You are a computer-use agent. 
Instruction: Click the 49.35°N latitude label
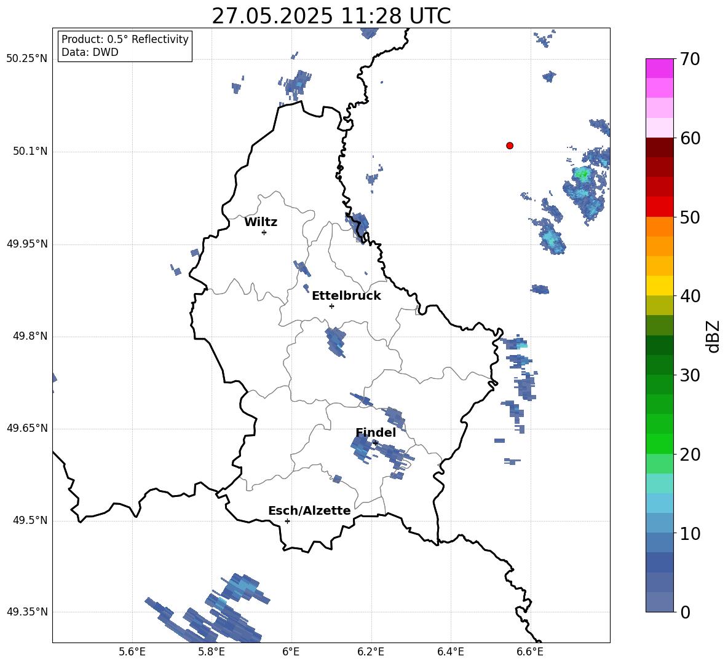27,612
